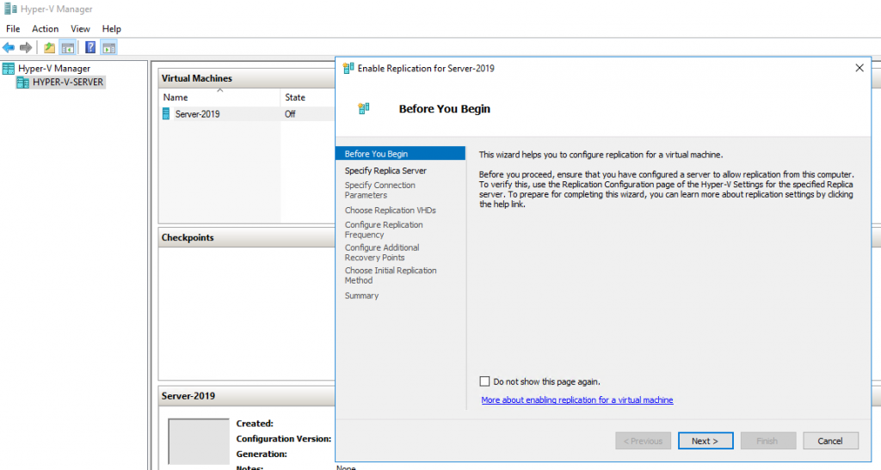Click the 'Created:' details label
The image size is (881, 470).
pos(255,424)
